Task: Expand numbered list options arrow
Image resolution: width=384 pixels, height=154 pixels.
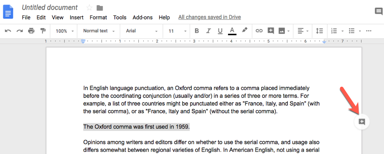Action: click(x=343, y=31)
